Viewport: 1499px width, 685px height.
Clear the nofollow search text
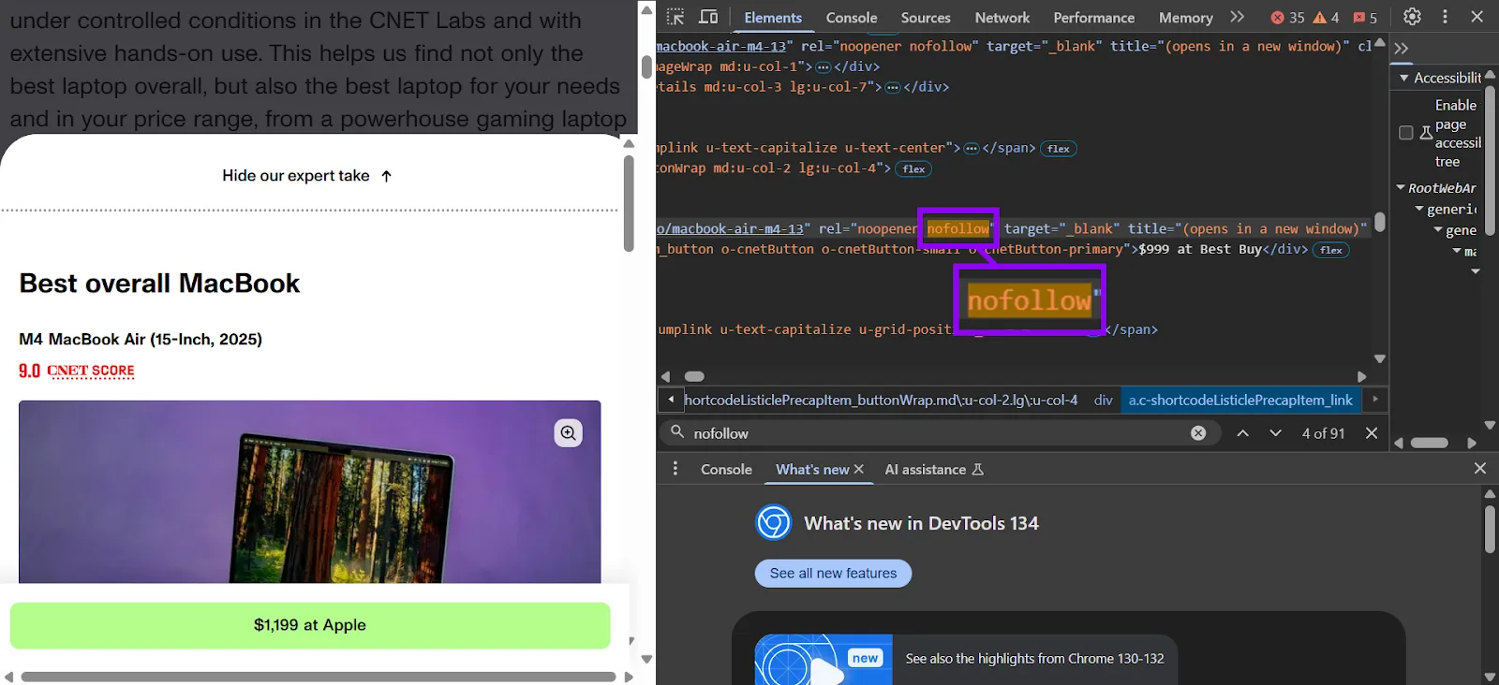tap(1198, 433)
